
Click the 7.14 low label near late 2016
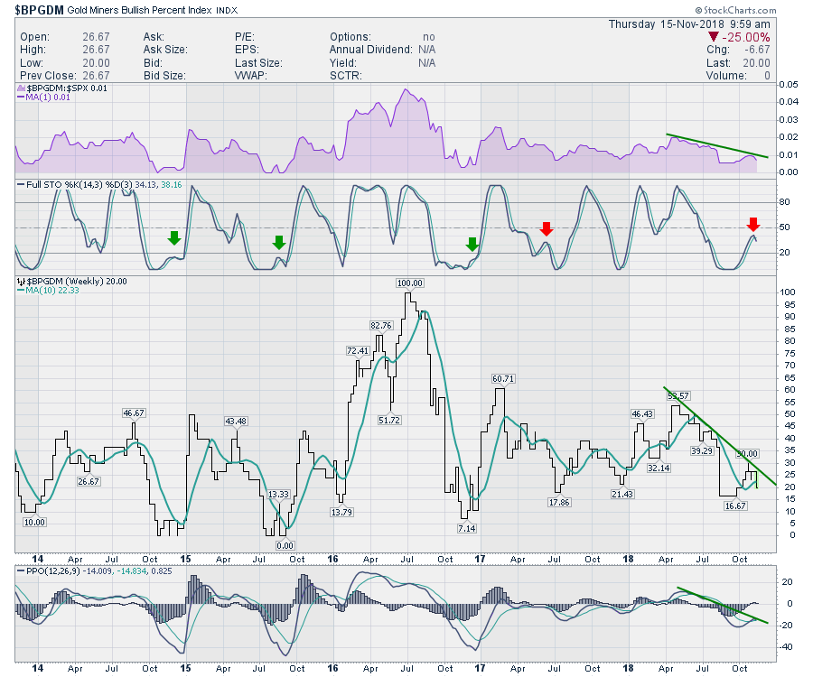[x=466, y=527]
